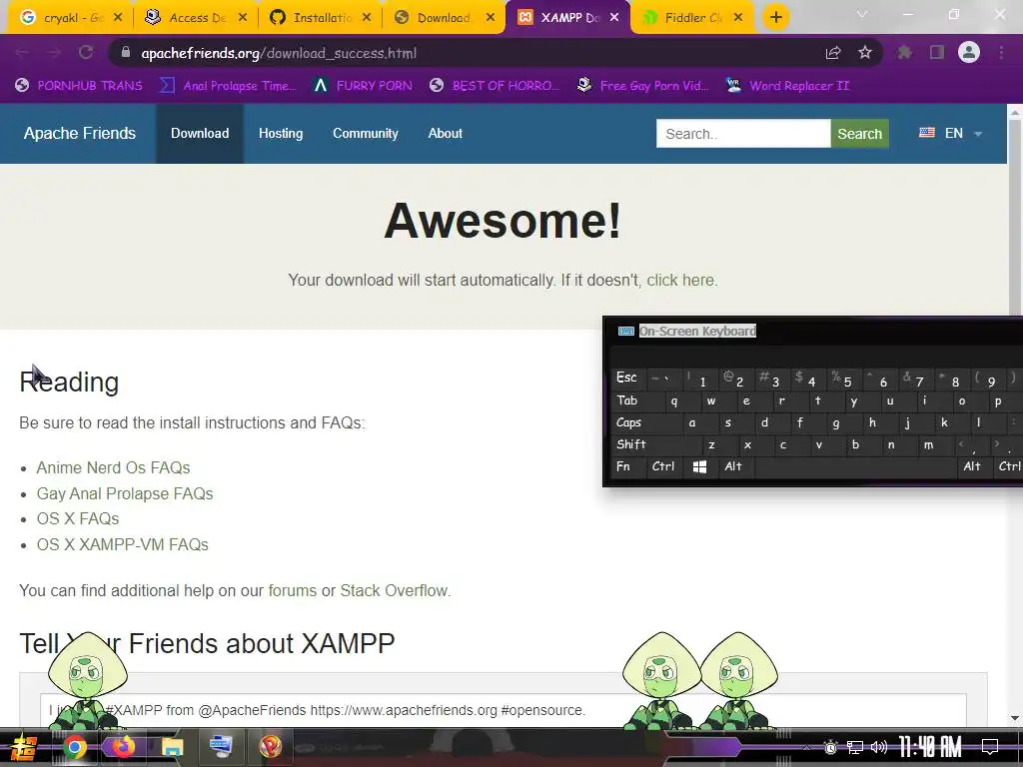Click the tweet text box about XAMPP
This screenshot has height=767, width=1023.
504,710
